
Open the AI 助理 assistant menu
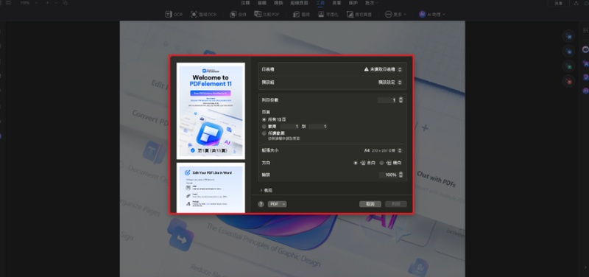point(432,14)
